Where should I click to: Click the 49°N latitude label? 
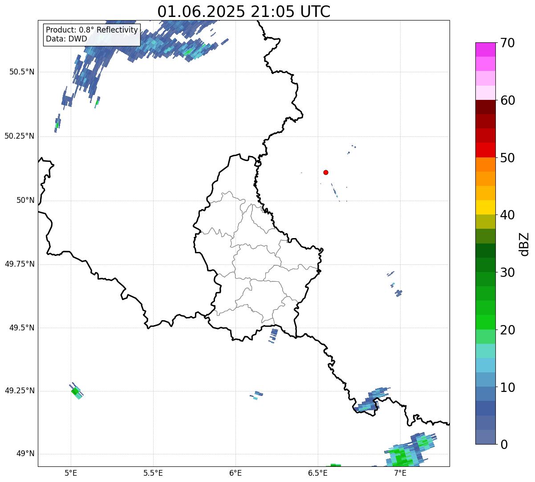(x=25, y=453)
